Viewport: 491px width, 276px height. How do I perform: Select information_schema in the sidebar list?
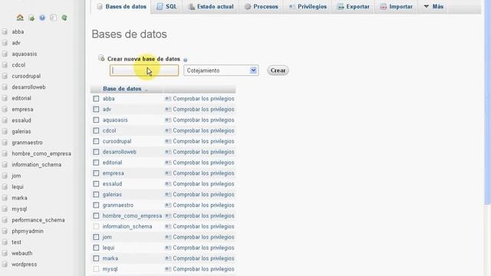point(37,165)
